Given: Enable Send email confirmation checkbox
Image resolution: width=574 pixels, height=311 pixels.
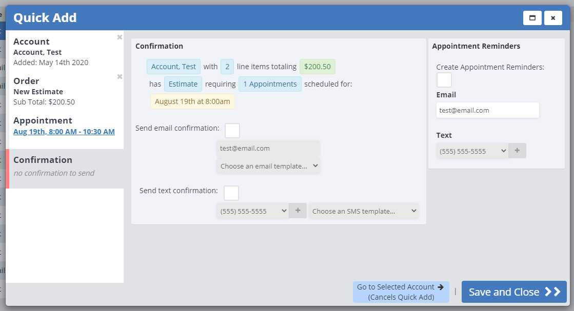Looking at the screenshot, I should click(232, 131).
